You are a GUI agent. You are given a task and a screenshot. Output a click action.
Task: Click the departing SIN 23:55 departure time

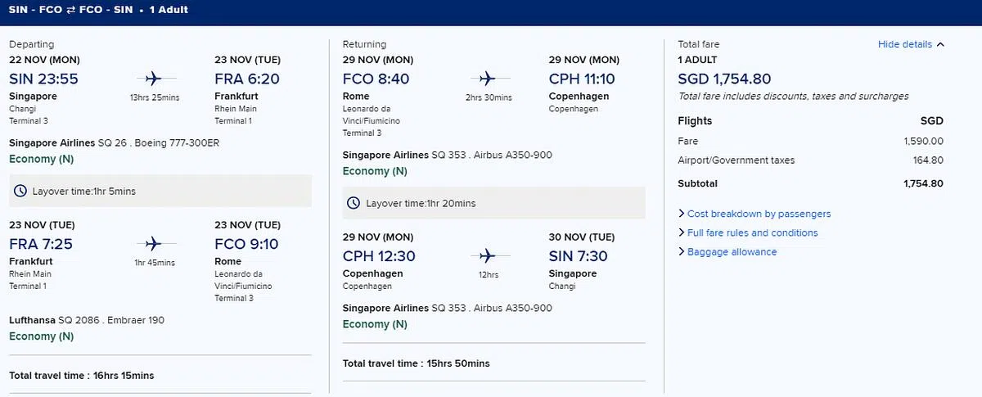[x=43, y=79]
